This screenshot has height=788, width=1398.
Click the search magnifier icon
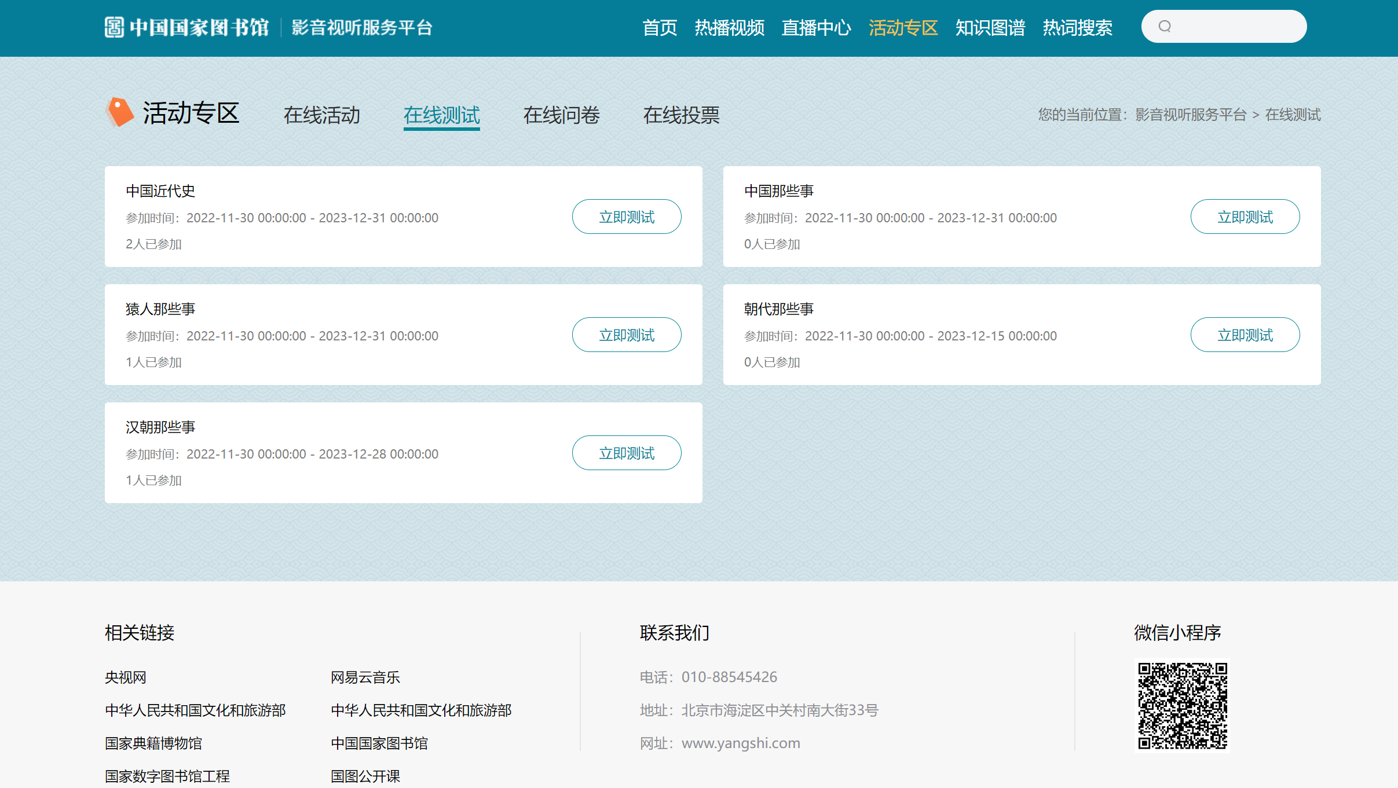(1165, 27)
